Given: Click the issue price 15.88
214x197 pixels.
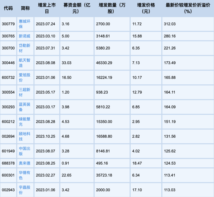Looking at the screenshot, I should 137,36.
